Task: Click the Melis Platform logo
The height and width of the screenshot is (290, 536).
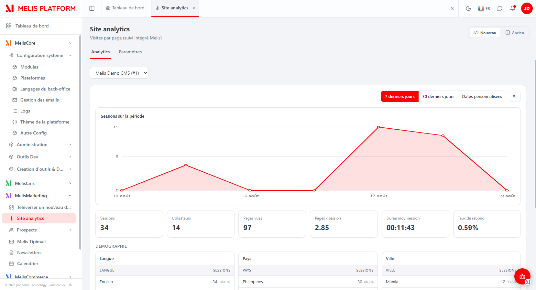Action: 41,8
